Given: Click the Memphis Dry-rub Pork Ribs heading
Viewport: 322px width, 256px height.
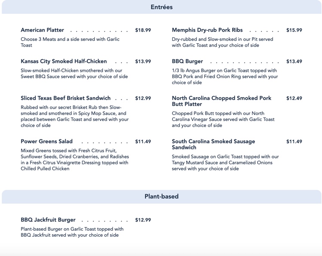Looking at the screenshot, I should 207,30.
